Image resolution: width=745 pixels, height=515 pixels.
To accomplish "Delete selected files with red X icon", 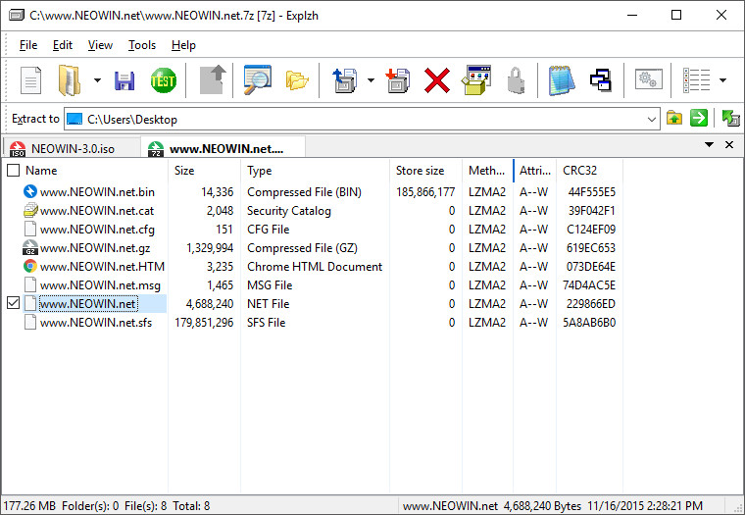I will point(437,80).
